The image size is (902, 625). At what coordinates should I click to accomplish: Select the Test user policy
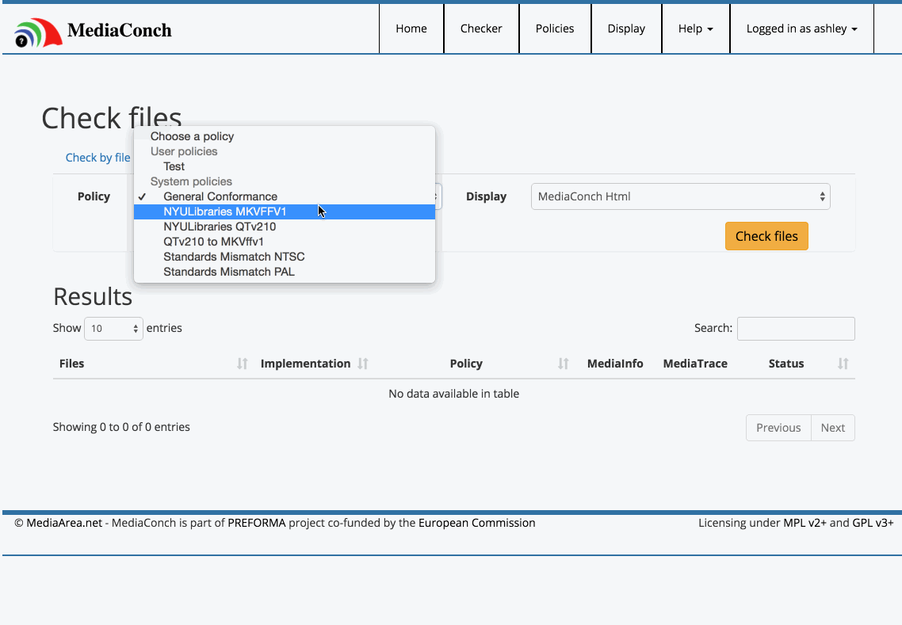[285, 166]
